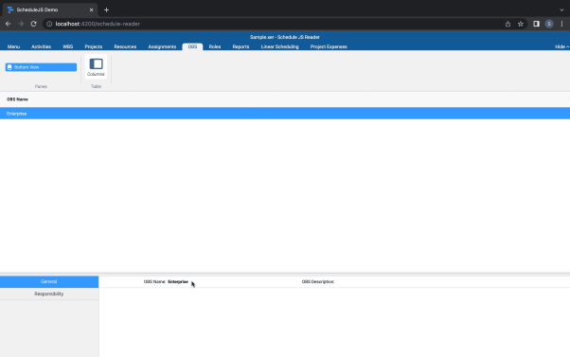The width and height of the screenshot is (570, 357).
Task: Select the General details tab
Action: [49, 282]
